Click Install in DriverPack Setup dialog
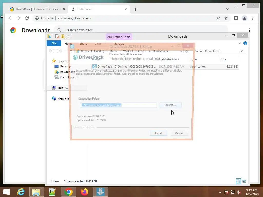The width and height of the screenshot is (263, 197). click(x=158, y=133)
